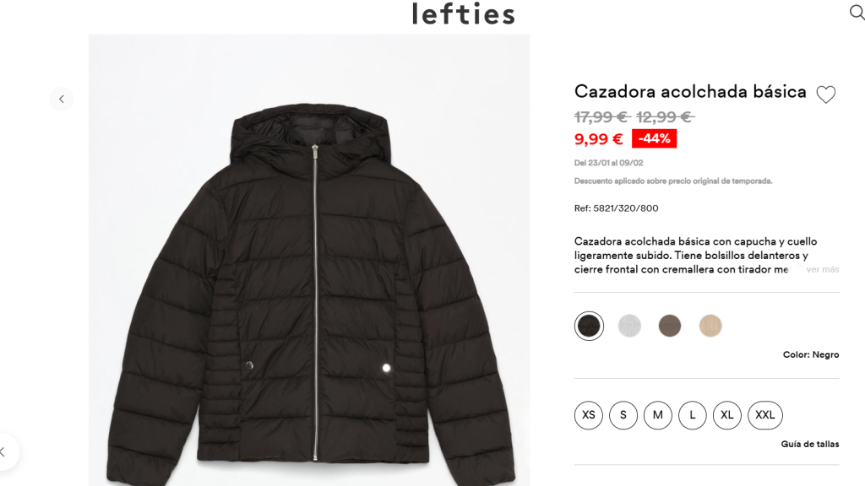Open the search magnifier icon
The height and width of the screenshot is (486, 865).
[x=857, y=12]
